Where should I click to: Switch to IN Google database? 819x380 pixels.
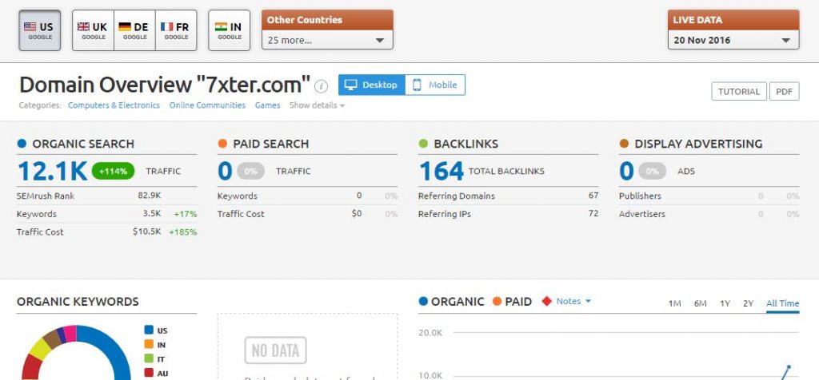coord(229,31)
